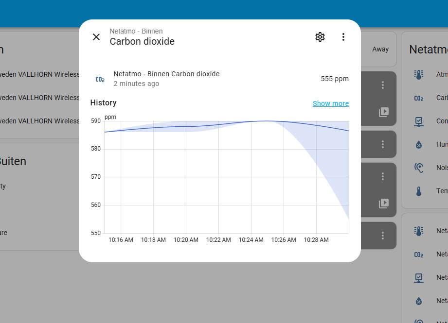Image resolution: width=448 pixels, height=323 pixels.
Task: Open entity settings gear icon
Action: [320, 37]
